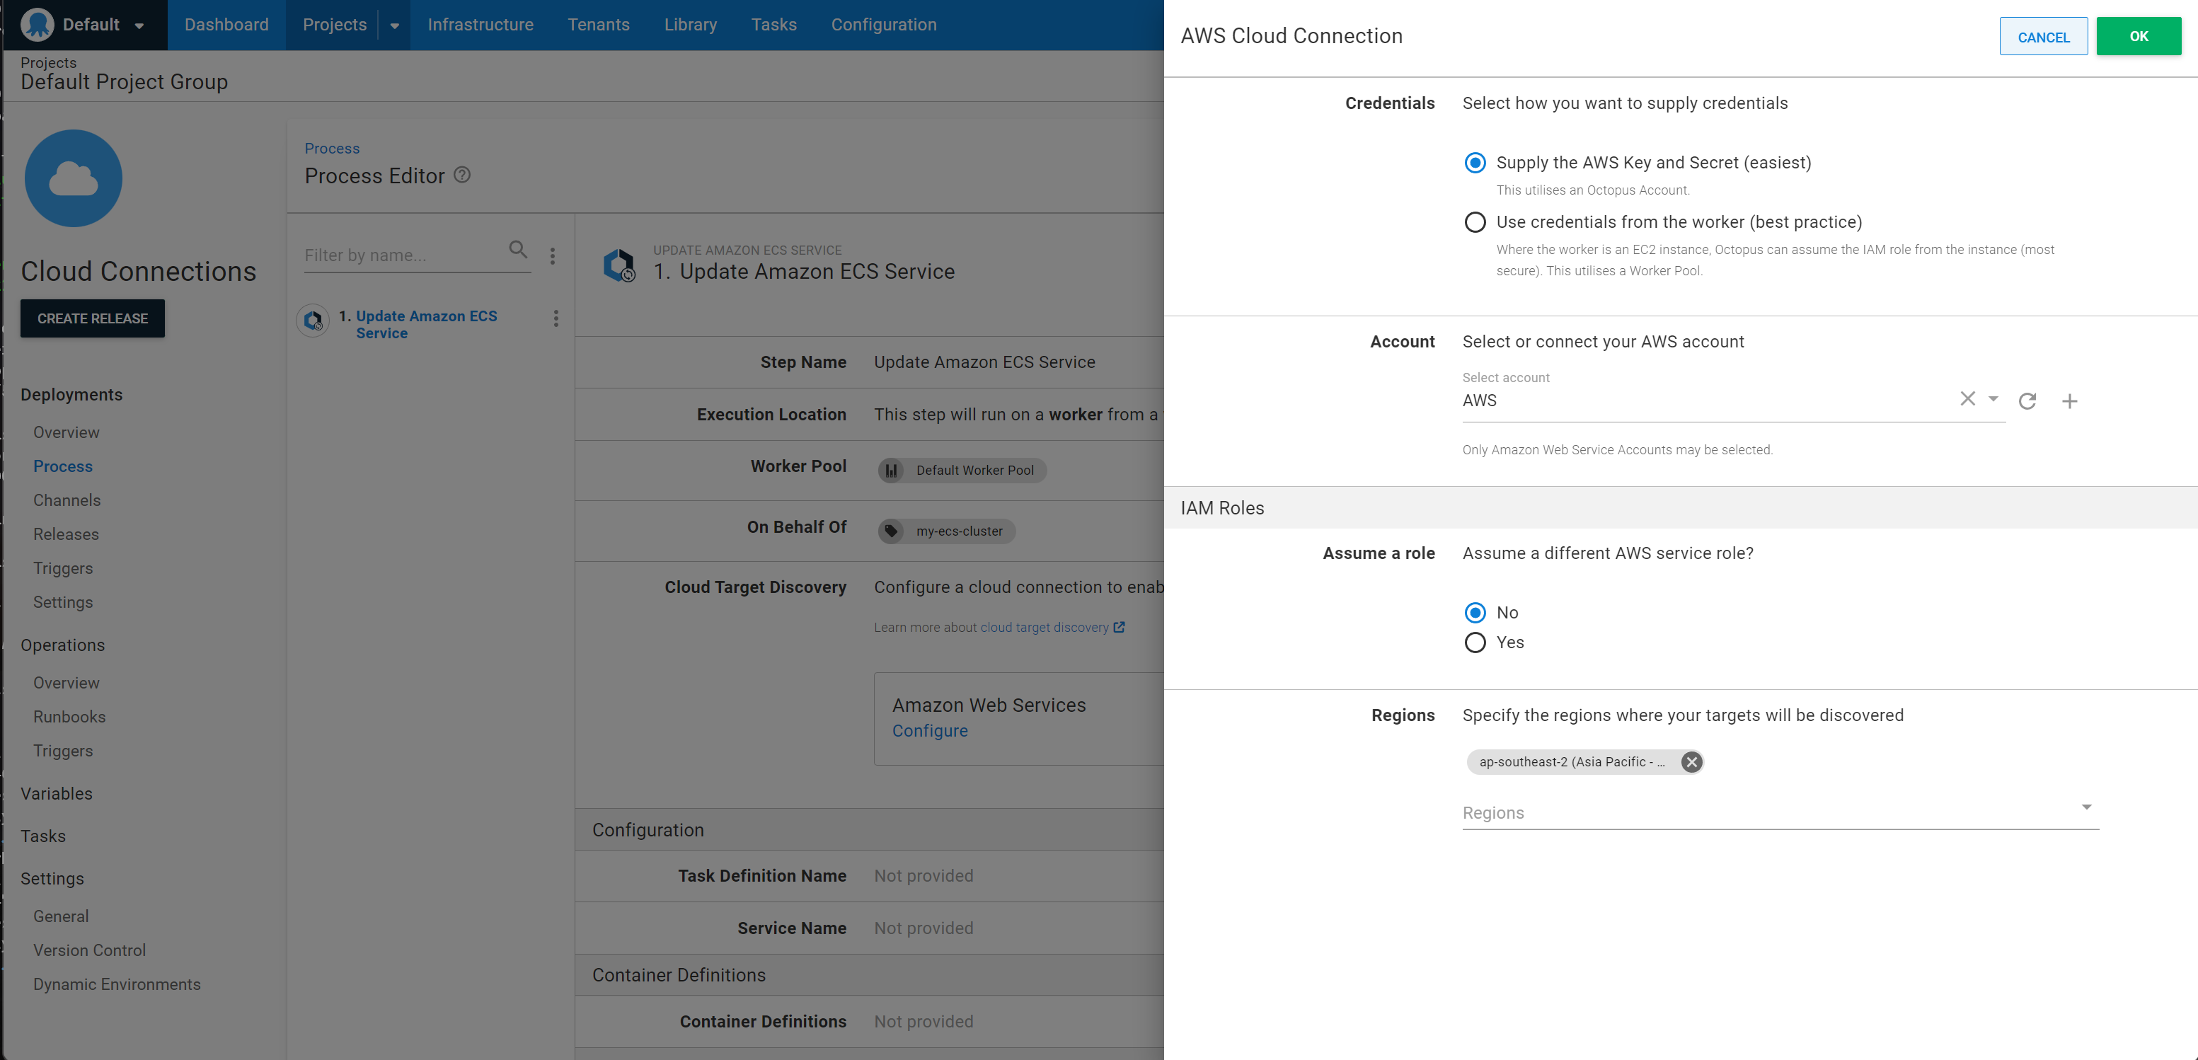Open the Tasks top nav item

tap(774, 25)
